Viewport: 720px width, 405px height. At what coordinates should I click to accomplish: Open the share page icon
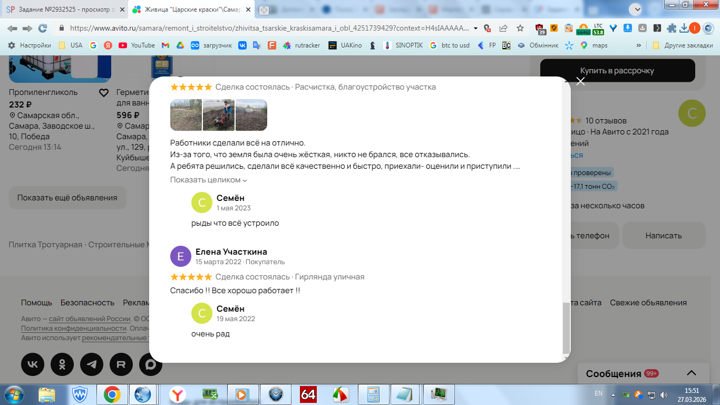point(503,28)
